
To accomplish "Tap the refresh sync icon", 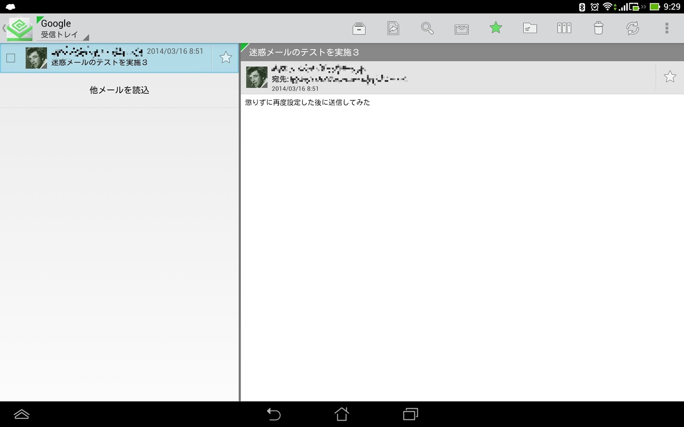I will click(633, 28).
